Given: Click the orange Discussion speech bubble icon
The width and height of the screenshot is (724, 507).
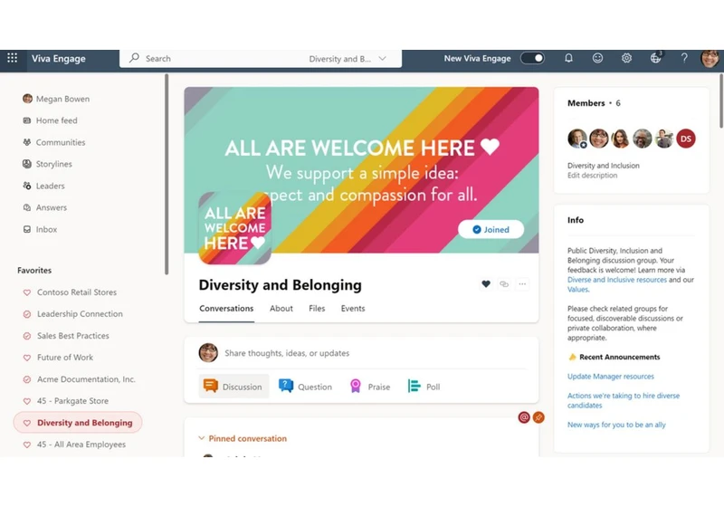Looking at the screenshot, I should pos(211,386).
